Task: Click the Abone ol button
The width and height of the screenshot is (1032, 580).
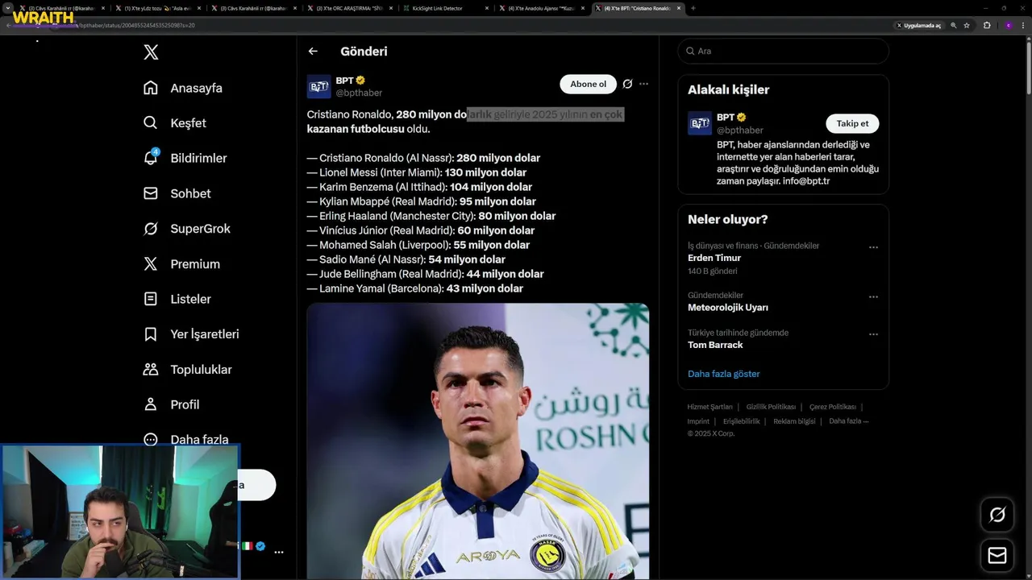Action: point(588,84)
